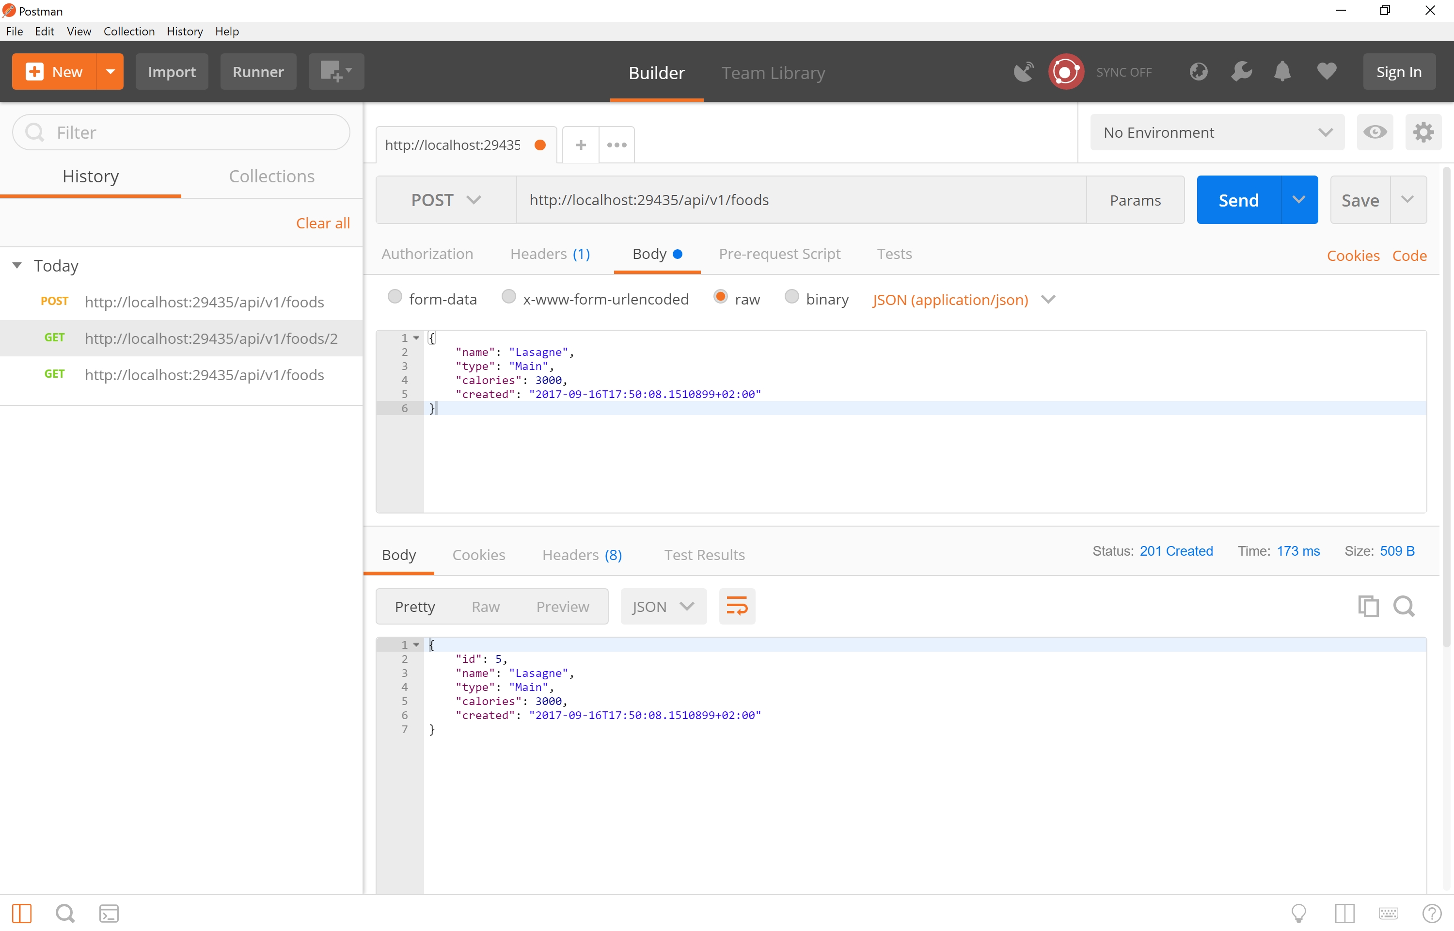This screenshot has width=1454, height=931.
Task: Click the copy response icon
Action: point(1368,606)
